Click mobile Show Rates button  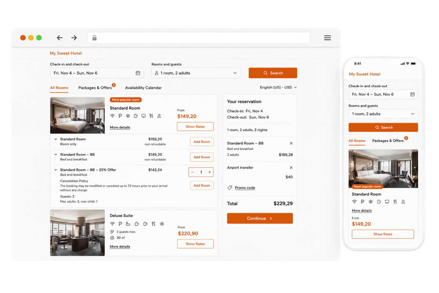tap(383, 234)
